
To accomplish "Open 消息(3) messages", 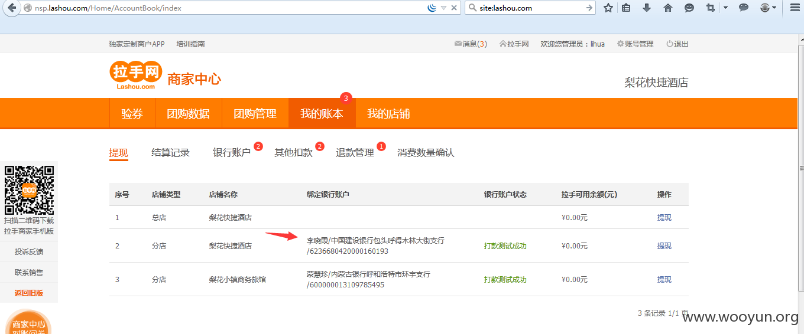I will click(471, 44).
